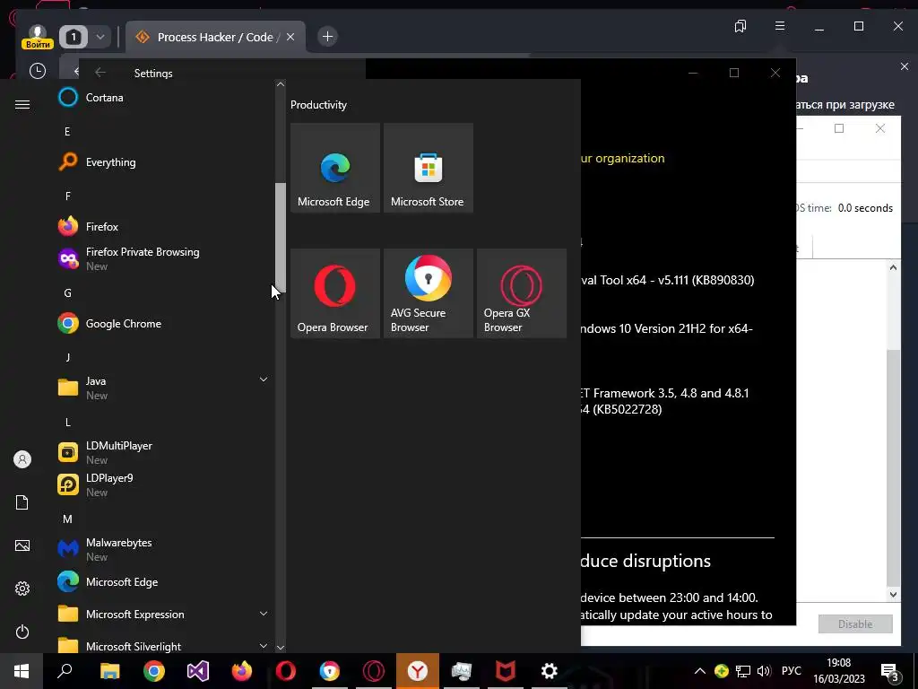Open a new browser tab
Image resolution: width=918 pixels, height=689 pixels.
[328, 37]
